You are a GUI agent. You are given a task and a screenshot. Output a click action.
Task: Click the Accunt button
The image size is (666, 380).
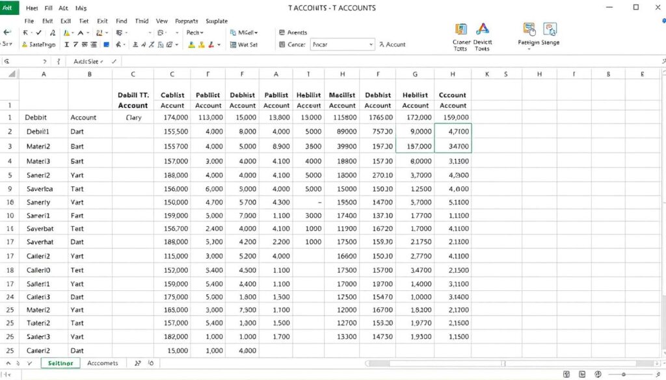[x=392, y=45]
